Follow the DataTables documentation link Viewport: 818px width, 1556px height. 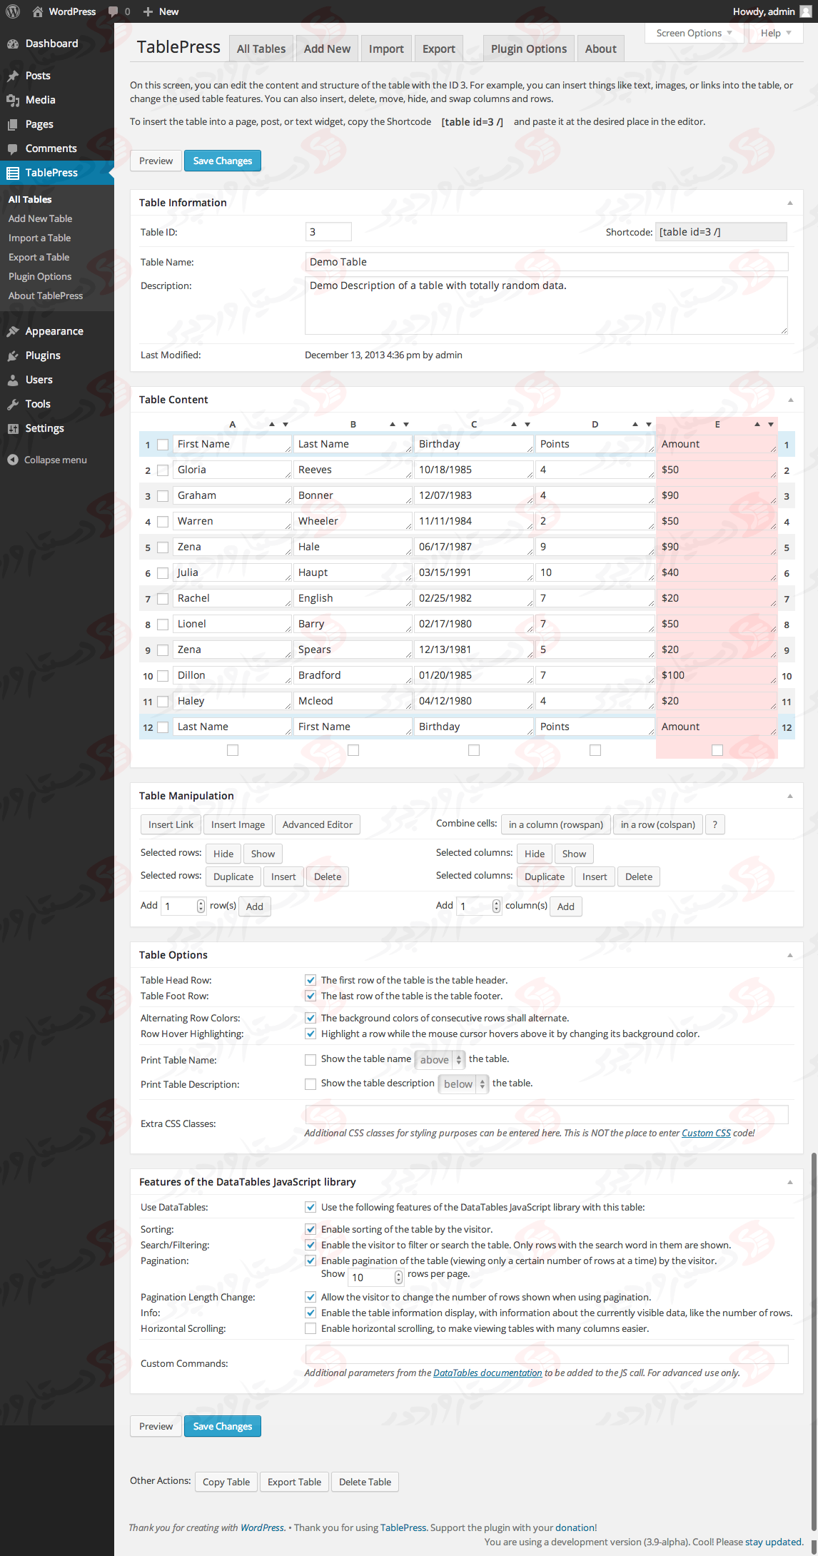488,1373
